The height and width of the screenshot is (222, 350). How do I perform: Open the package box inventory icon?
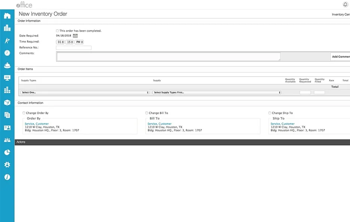7,103
